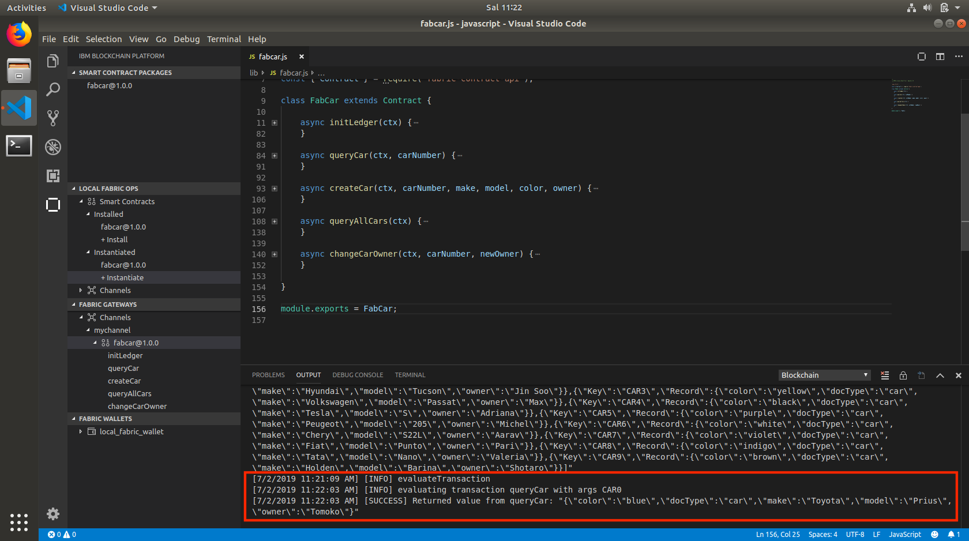Open the Explorer view in activity bar
This screenshot has height=541, width=969.
(x=52, y=61)
